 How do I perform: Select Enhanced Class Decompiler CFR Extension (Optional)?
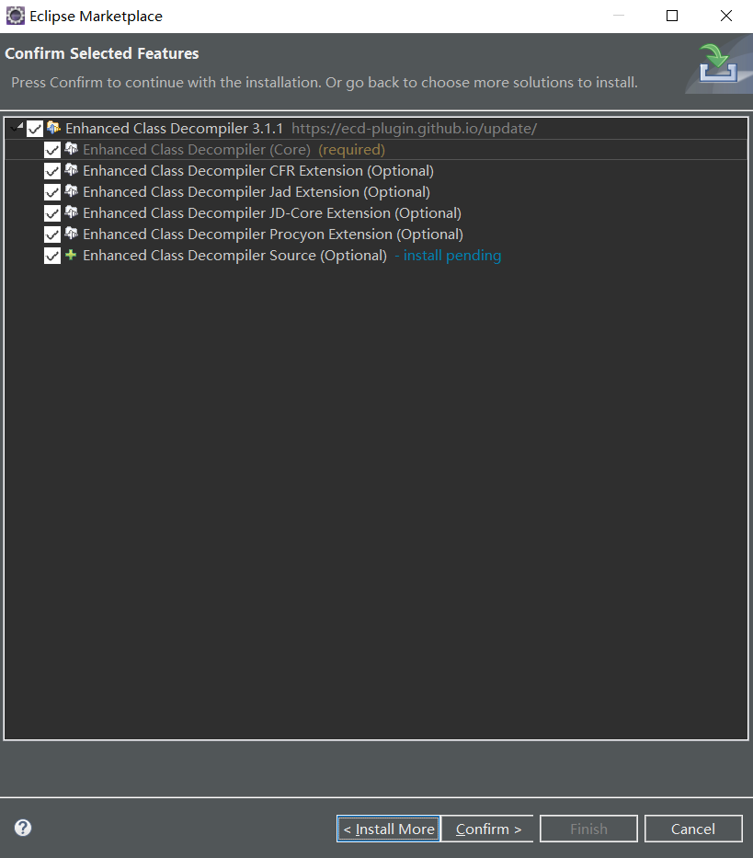pos(258,171)
